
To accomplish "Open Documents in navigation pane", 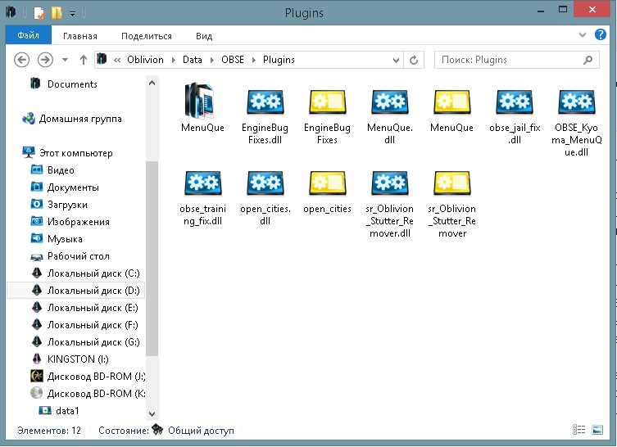I will click(72, 84).
